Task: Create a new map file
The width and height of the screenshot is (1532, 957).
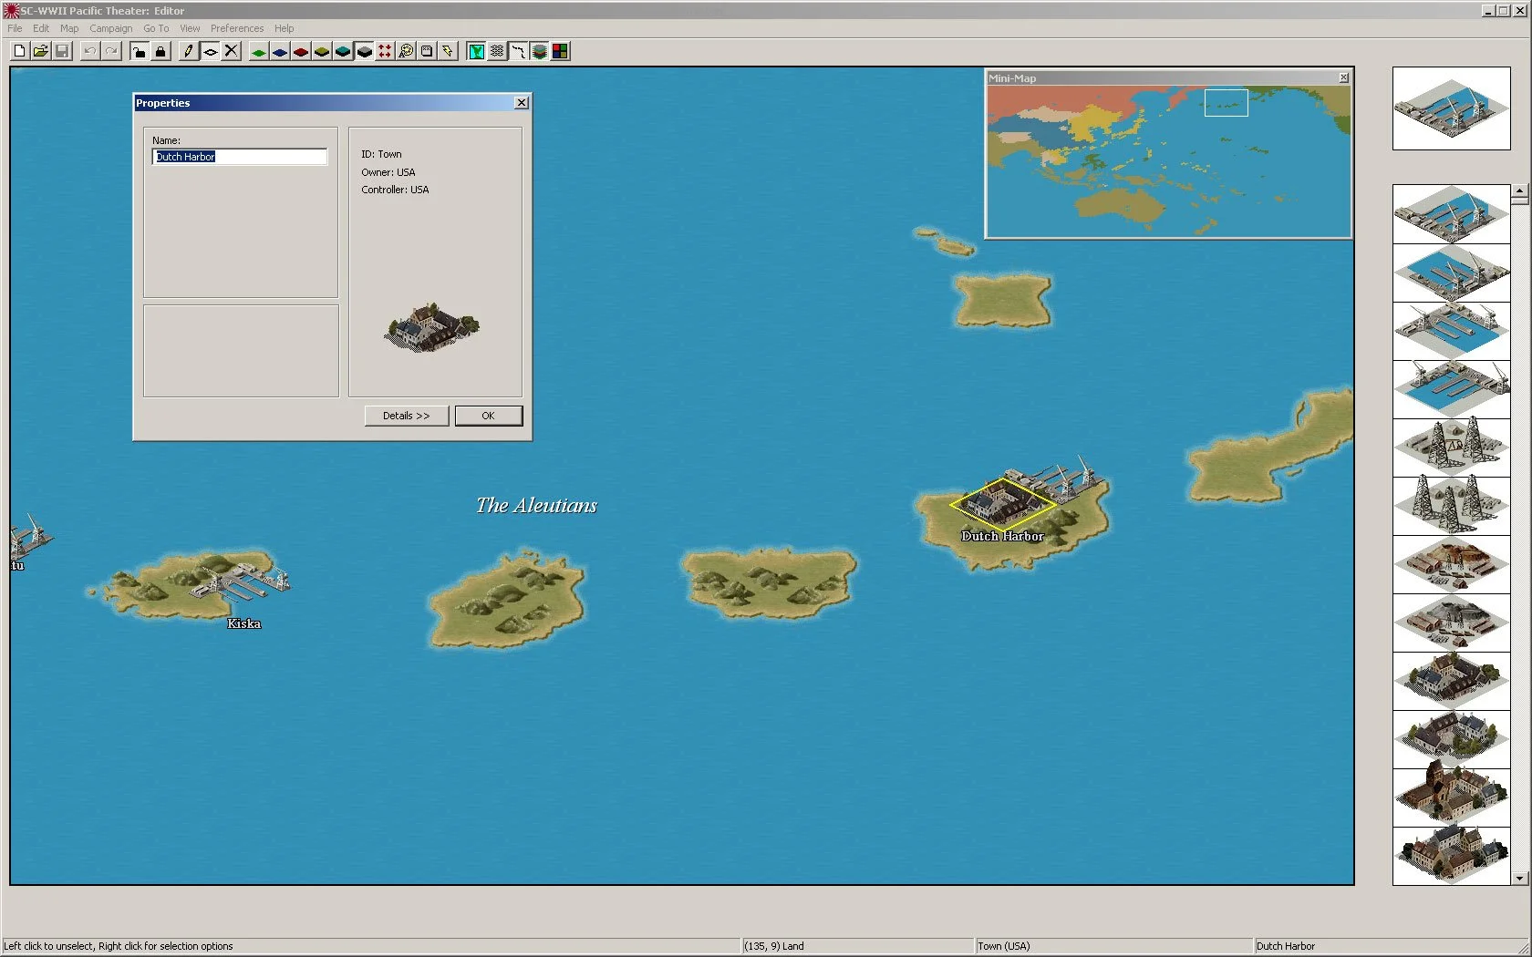Action: pos(19,51)
